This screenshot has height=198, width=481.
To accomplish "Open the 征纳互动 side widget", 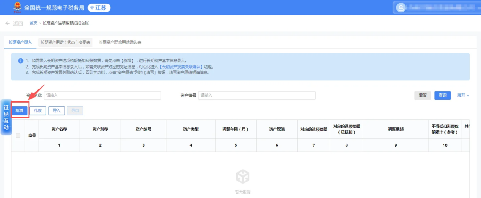I will (6, 117).
